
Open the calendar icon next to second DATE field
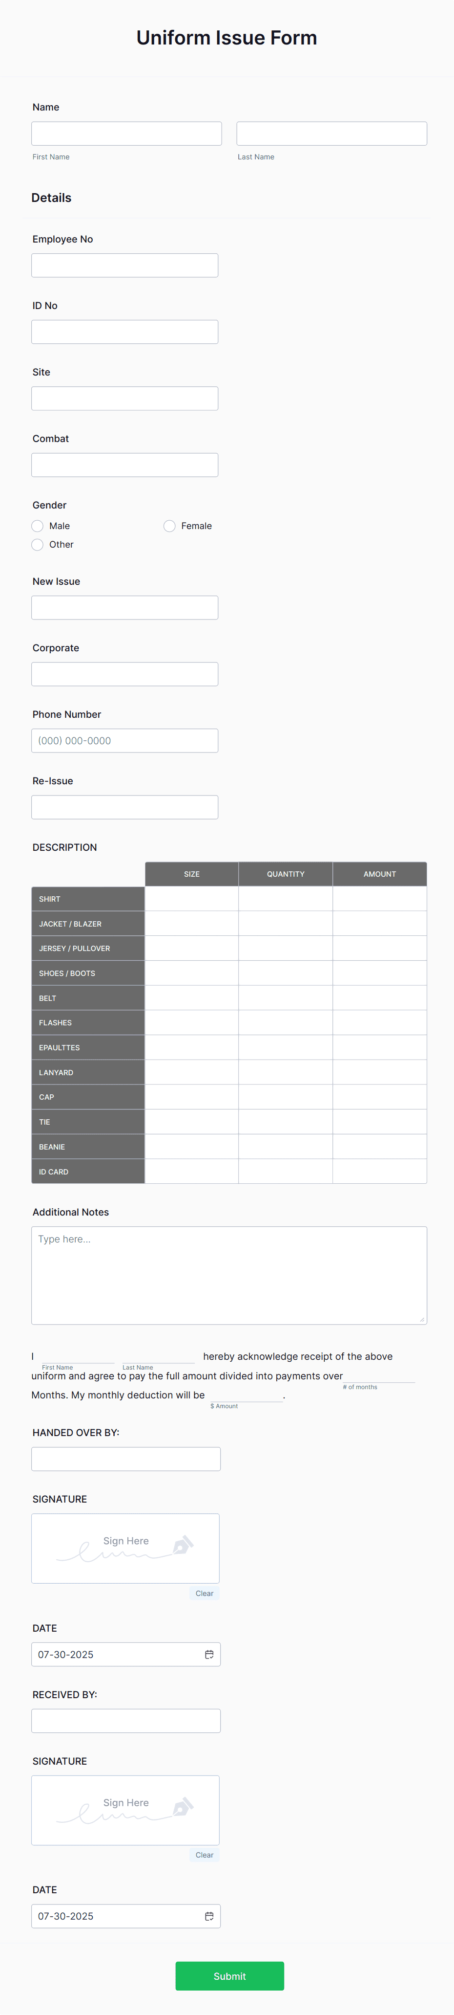(209, 1916)
